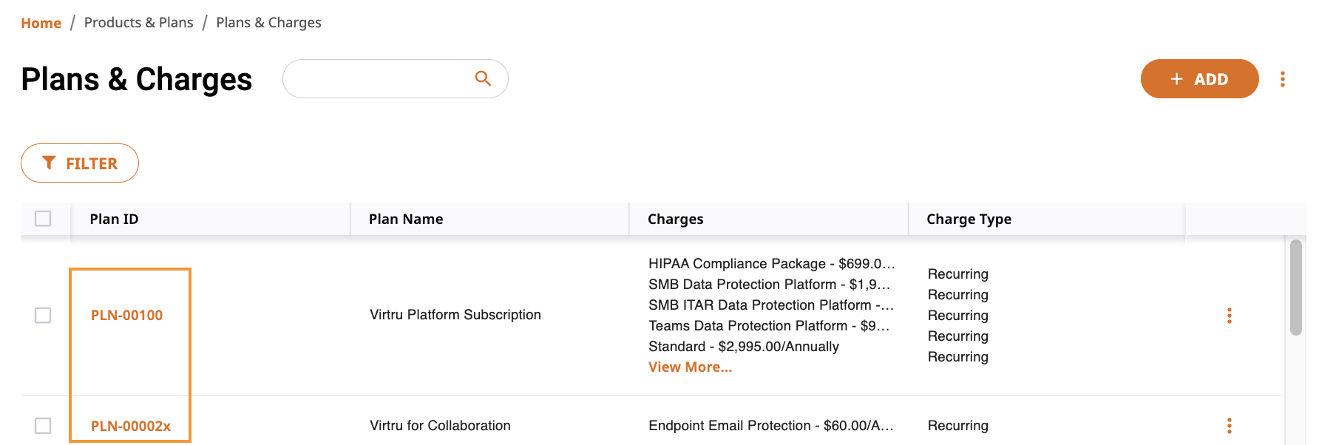Screen dimensions: 1319x445
Task: Select the SMB Data Protection Platform charge
Action: (x=770, y=285)
